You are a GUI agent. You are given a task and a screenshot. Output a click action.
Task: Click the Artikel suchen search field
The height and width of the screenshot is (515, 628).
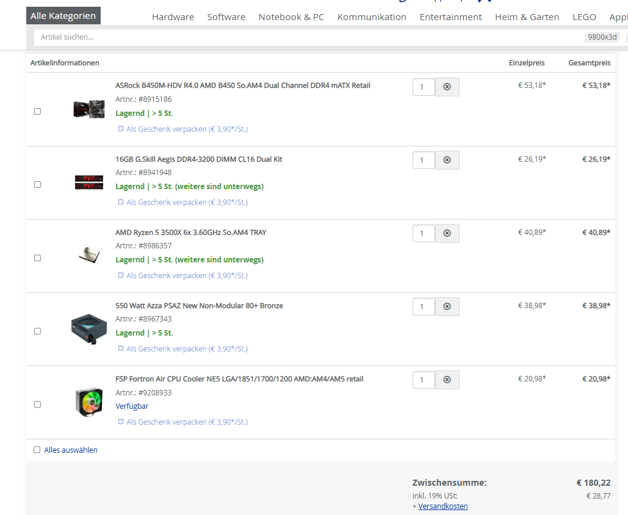tap(305, 37)
